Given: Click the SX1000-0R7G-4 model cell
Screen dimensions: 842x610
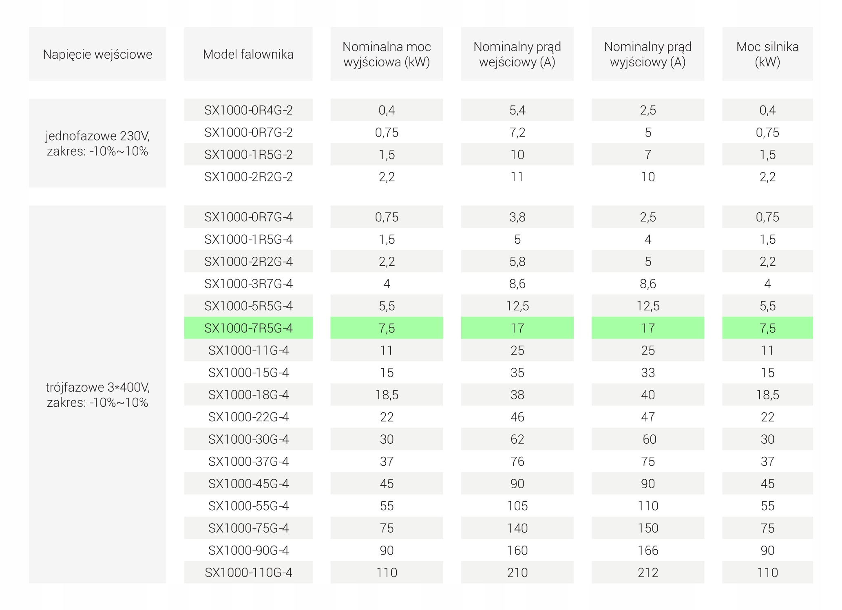Looking at the screenshot, I should coord(248,217).
